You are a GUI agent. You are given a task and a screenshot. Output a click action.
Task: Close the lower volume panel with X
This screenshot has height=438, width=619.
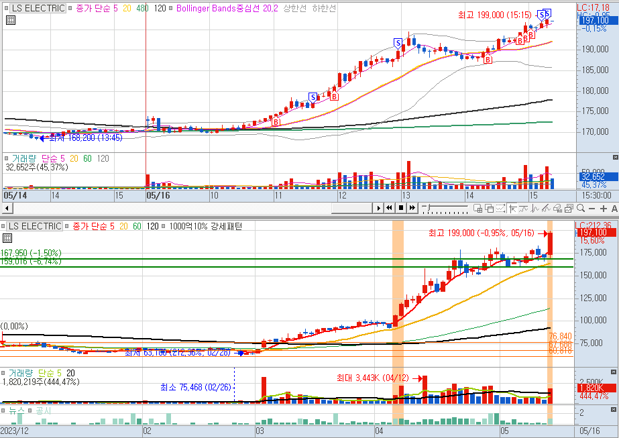[614, 372]
